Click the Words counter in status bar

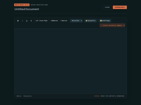tap(19, 96)
